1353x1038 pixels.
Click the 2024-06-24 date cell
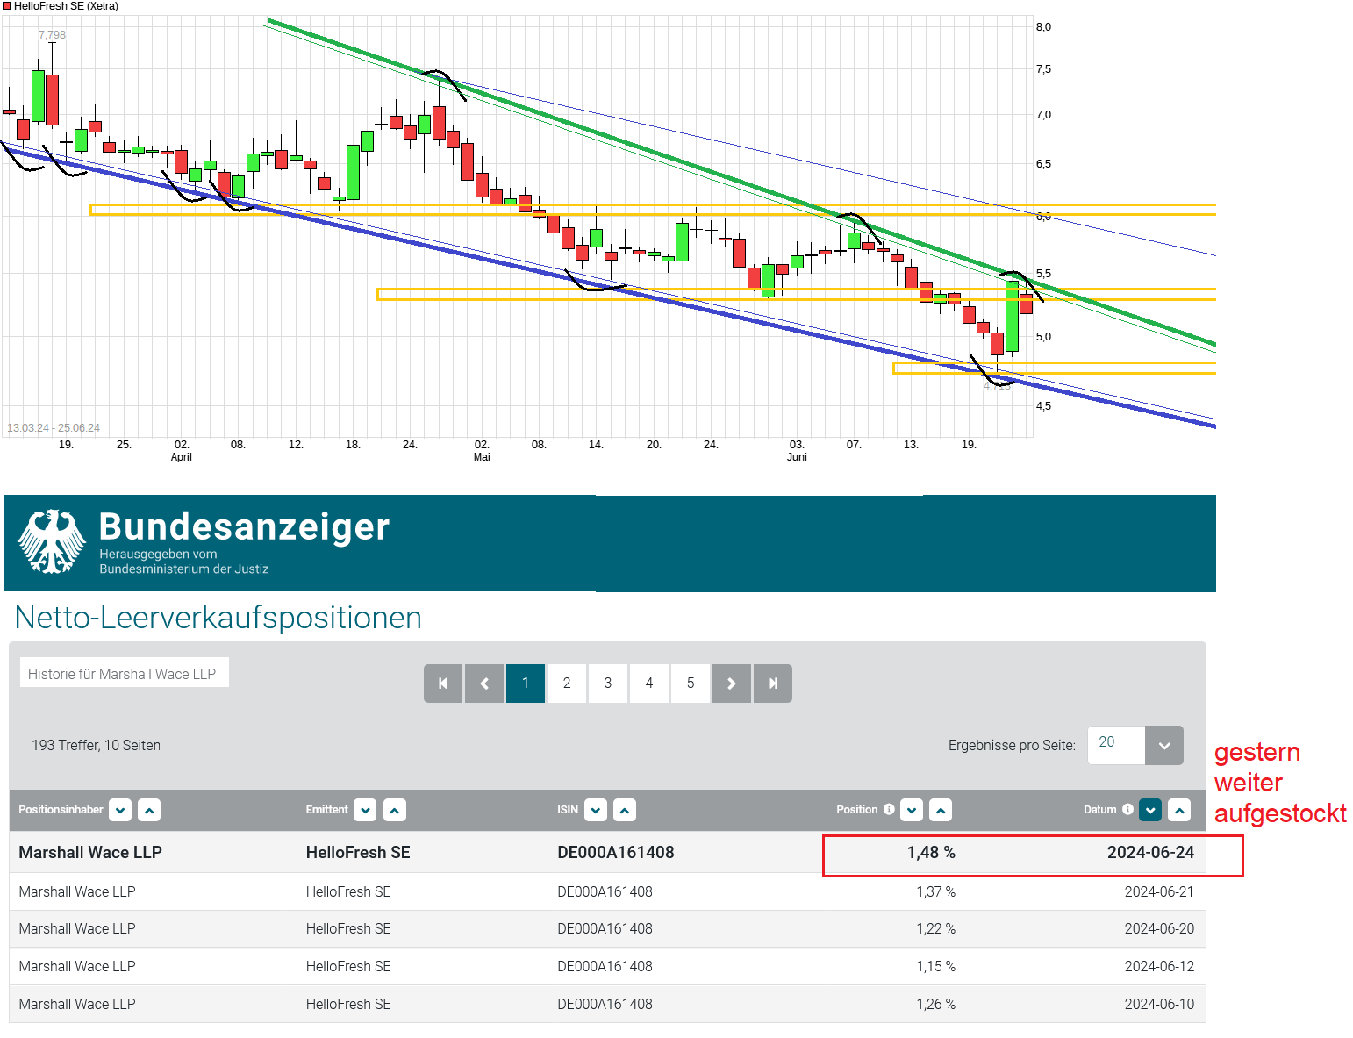pos(1150,852)
